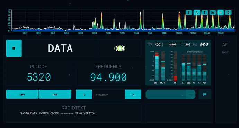Tune up with the right arrow button
The height and width of the screenshot is (128, 239).
click(x=133, y=94)
